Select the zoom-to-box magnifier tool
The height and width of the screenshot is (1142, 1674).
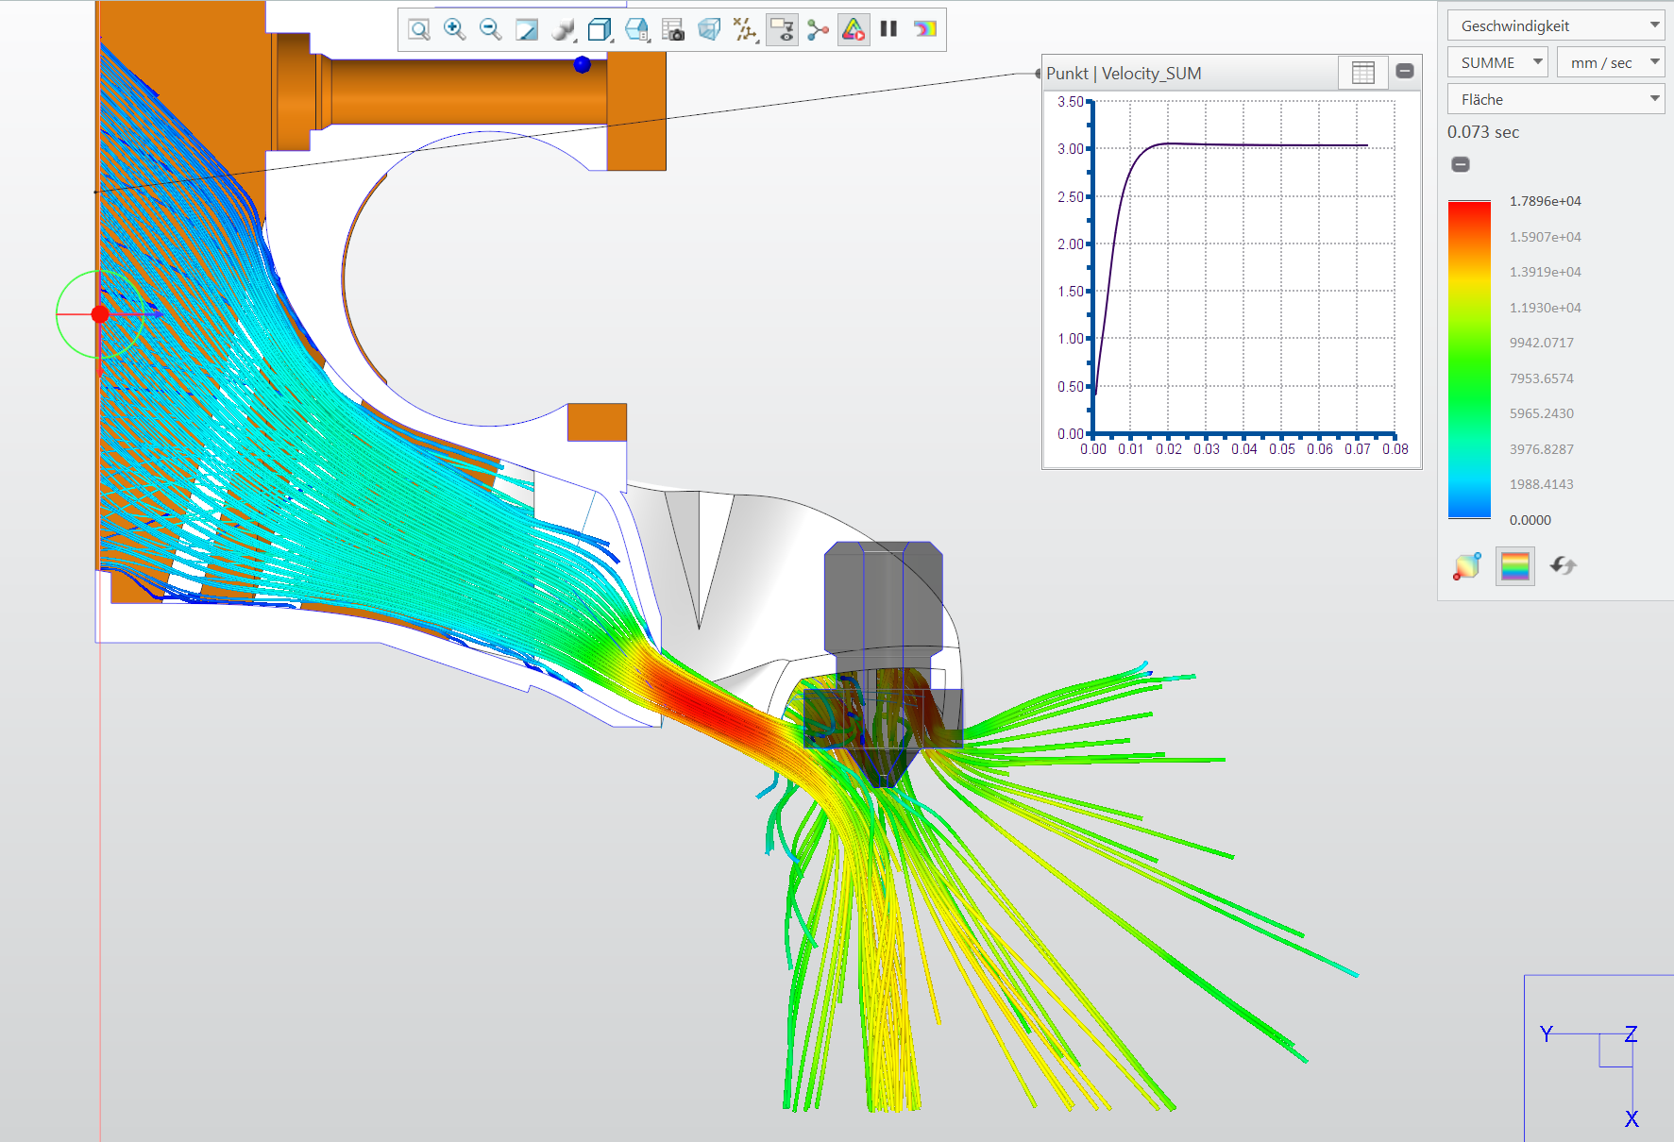(416, 29)
